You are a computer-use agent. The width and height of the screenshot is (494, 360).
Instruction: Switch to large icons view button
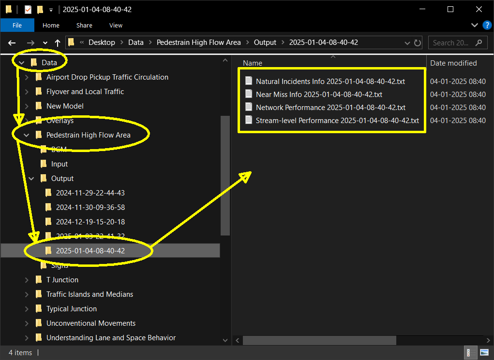coord(484,352)
